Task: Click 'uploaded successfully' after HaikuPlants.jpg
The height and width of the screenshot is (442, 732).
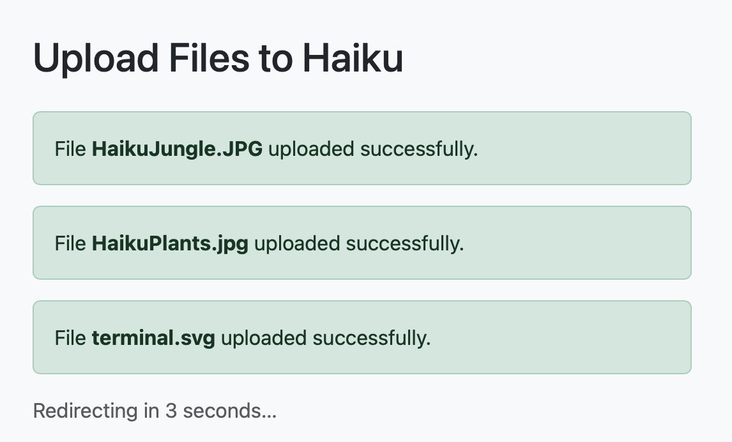Action: click(359, 243)
